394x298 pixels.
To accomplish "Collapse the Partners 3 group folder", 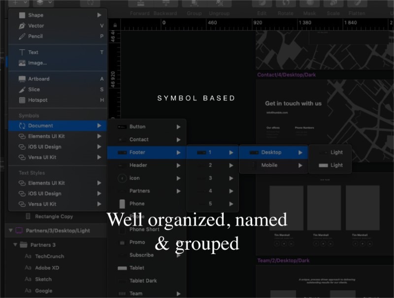I will coord(15,245).
